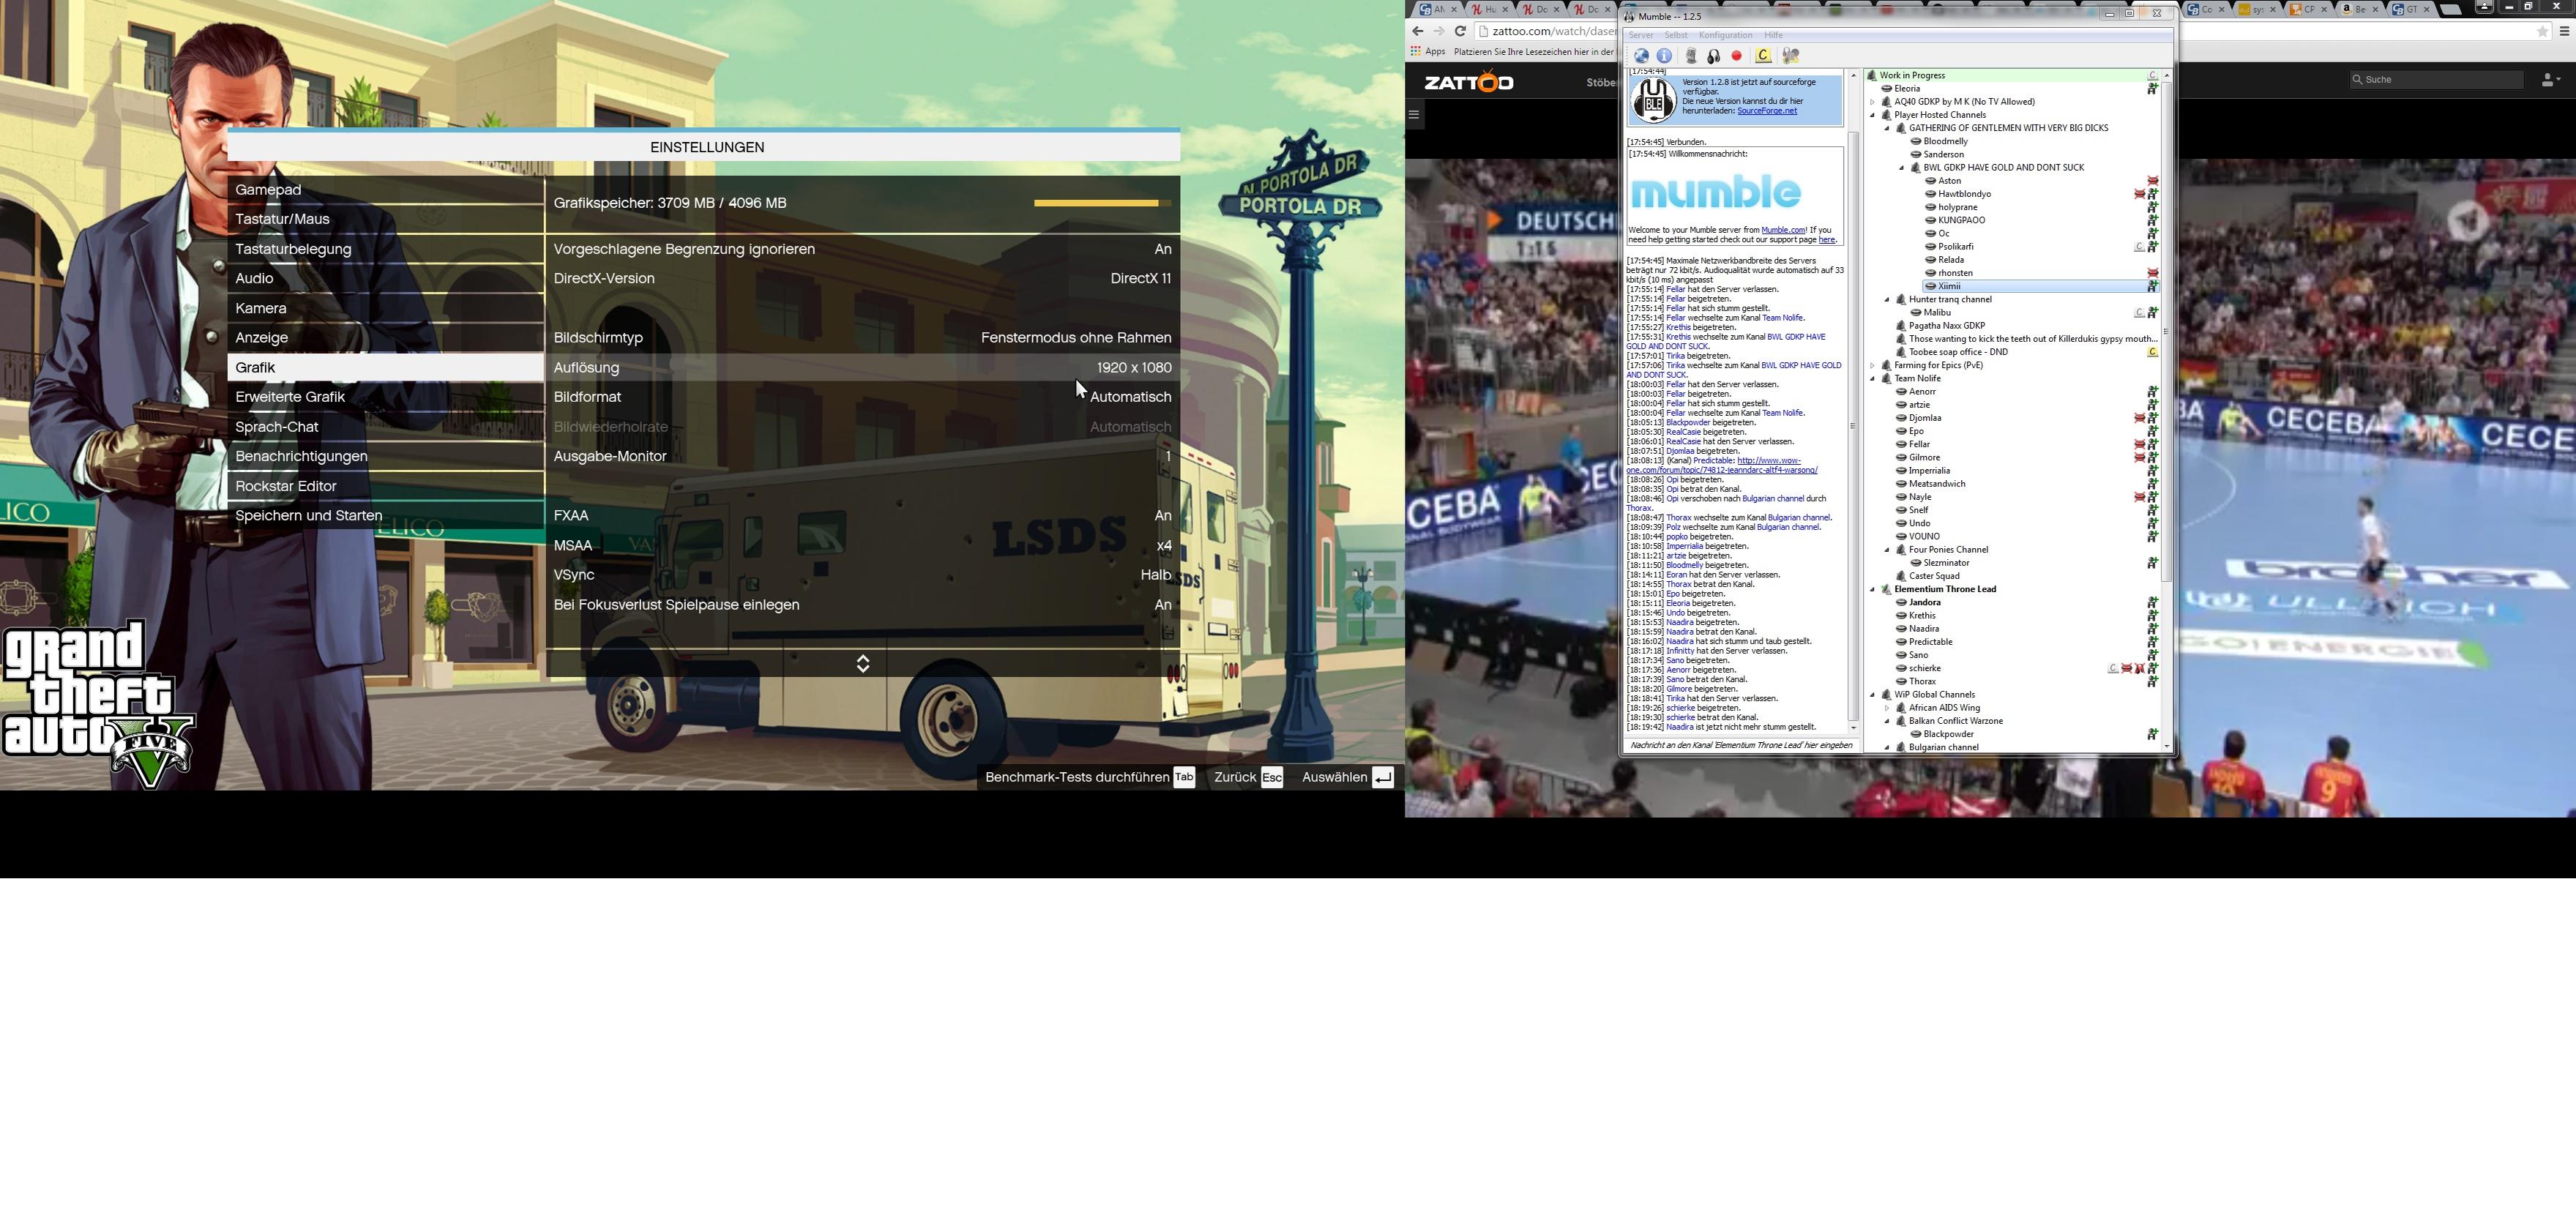Expand Farming for Epics (PvE) channel
This screenshot has height=1223, width=2576.
tap(1873, 366)
